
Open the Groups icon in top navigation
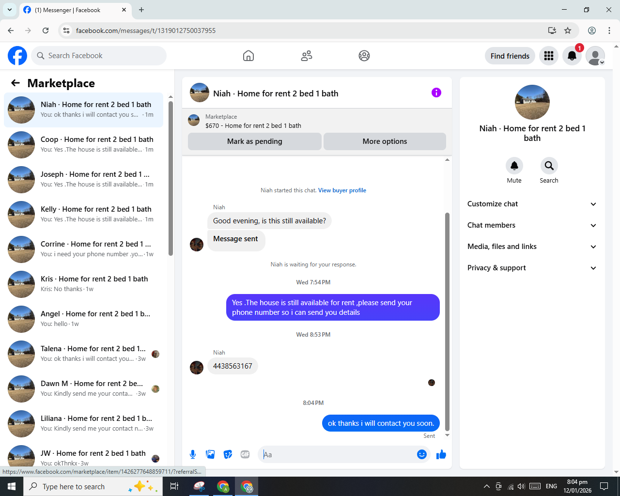[x=364, y=56]
